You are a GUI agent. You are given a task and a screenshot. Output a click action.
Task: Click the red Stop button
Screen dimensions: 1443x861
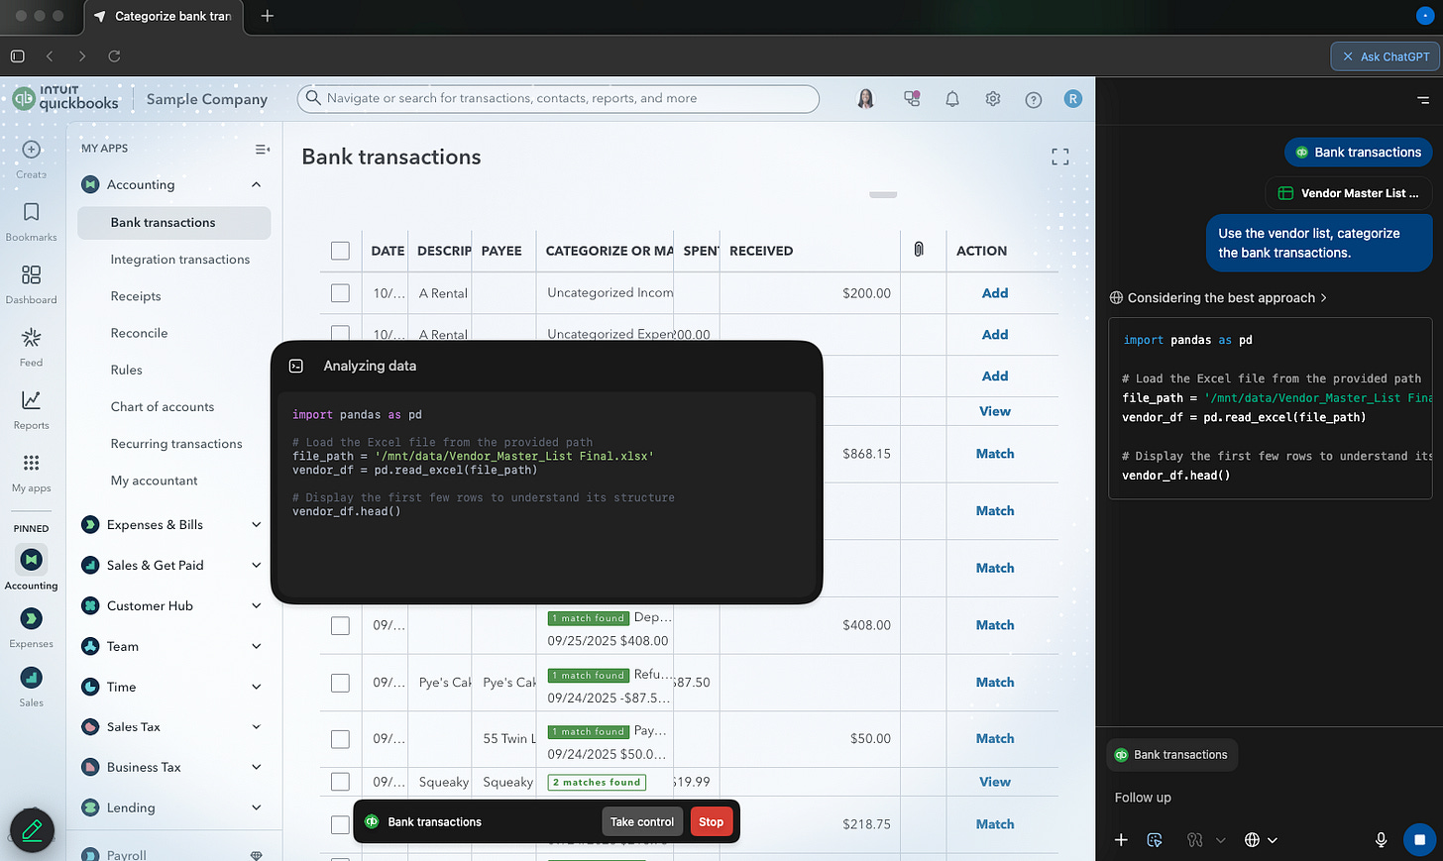[711, 822]
